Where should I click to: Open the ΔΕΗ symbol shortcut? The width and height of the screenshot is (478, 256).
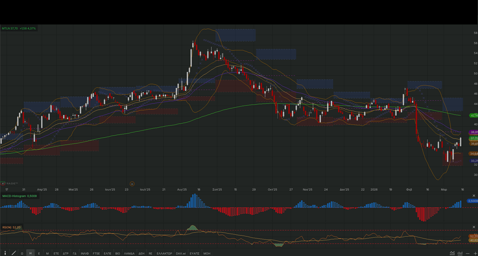pos(141,253)
